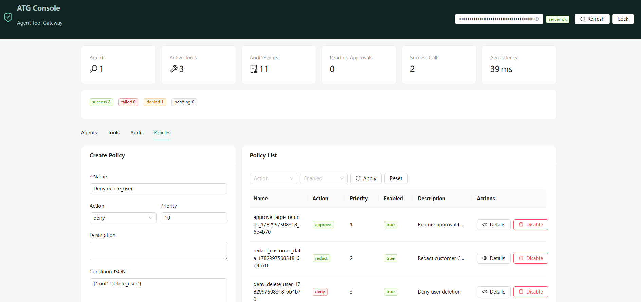
Task: Click the deny_delete_user policy name
Action: (277, 292)
